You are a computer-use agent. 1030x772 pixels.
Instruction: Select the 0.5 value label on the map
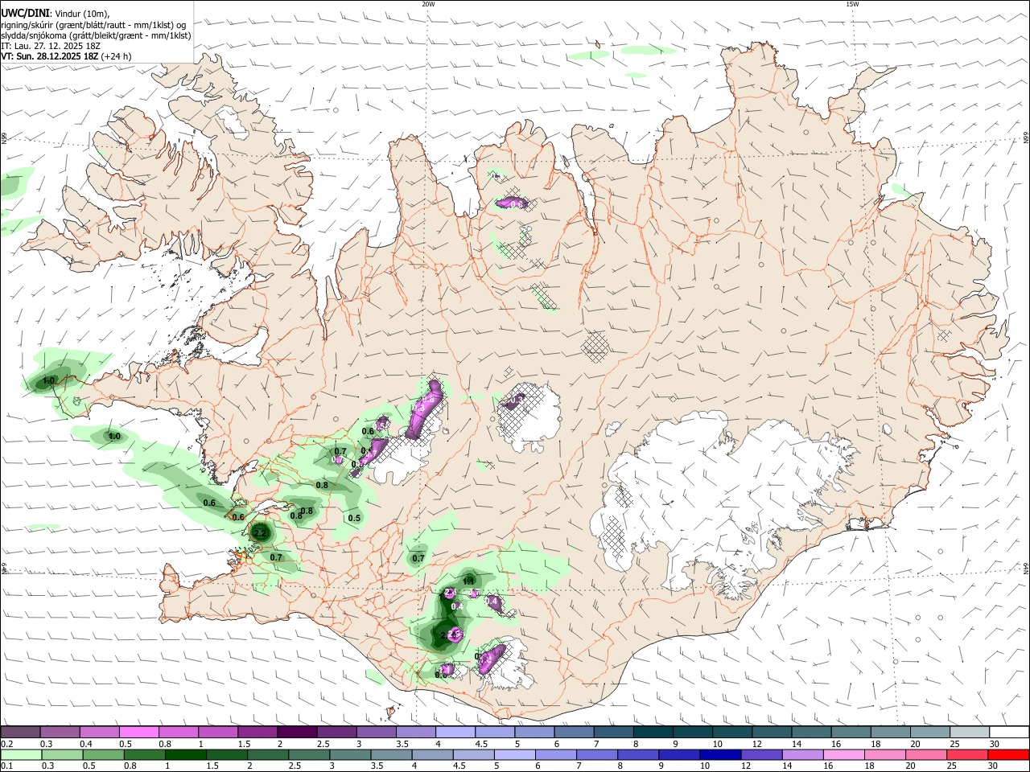pos(354,518)
